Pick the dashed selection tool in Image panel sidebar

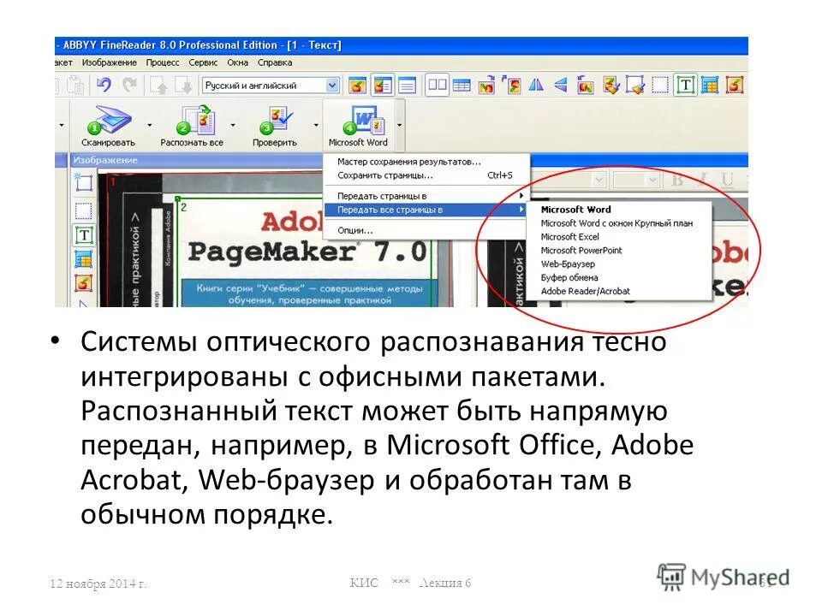pyautogui.click(x=83, y=211)
